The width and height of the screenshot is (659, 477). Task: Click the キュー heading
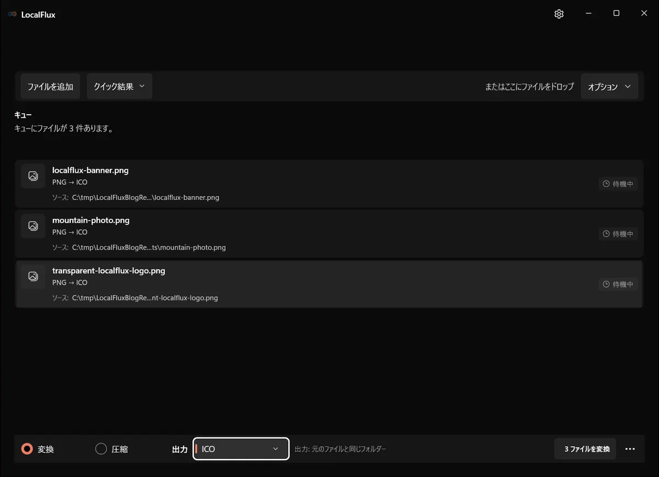[23, 115]
